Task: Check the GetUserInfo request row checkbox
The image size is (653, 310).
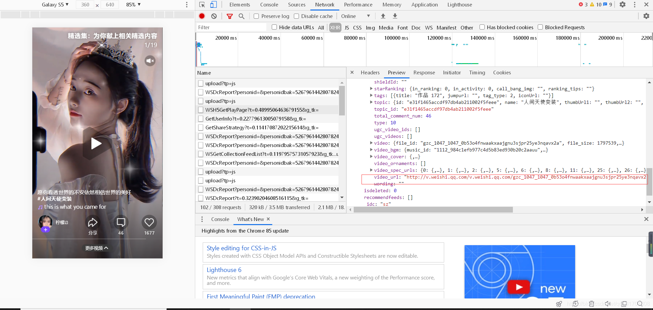Action: click(201, 118)
